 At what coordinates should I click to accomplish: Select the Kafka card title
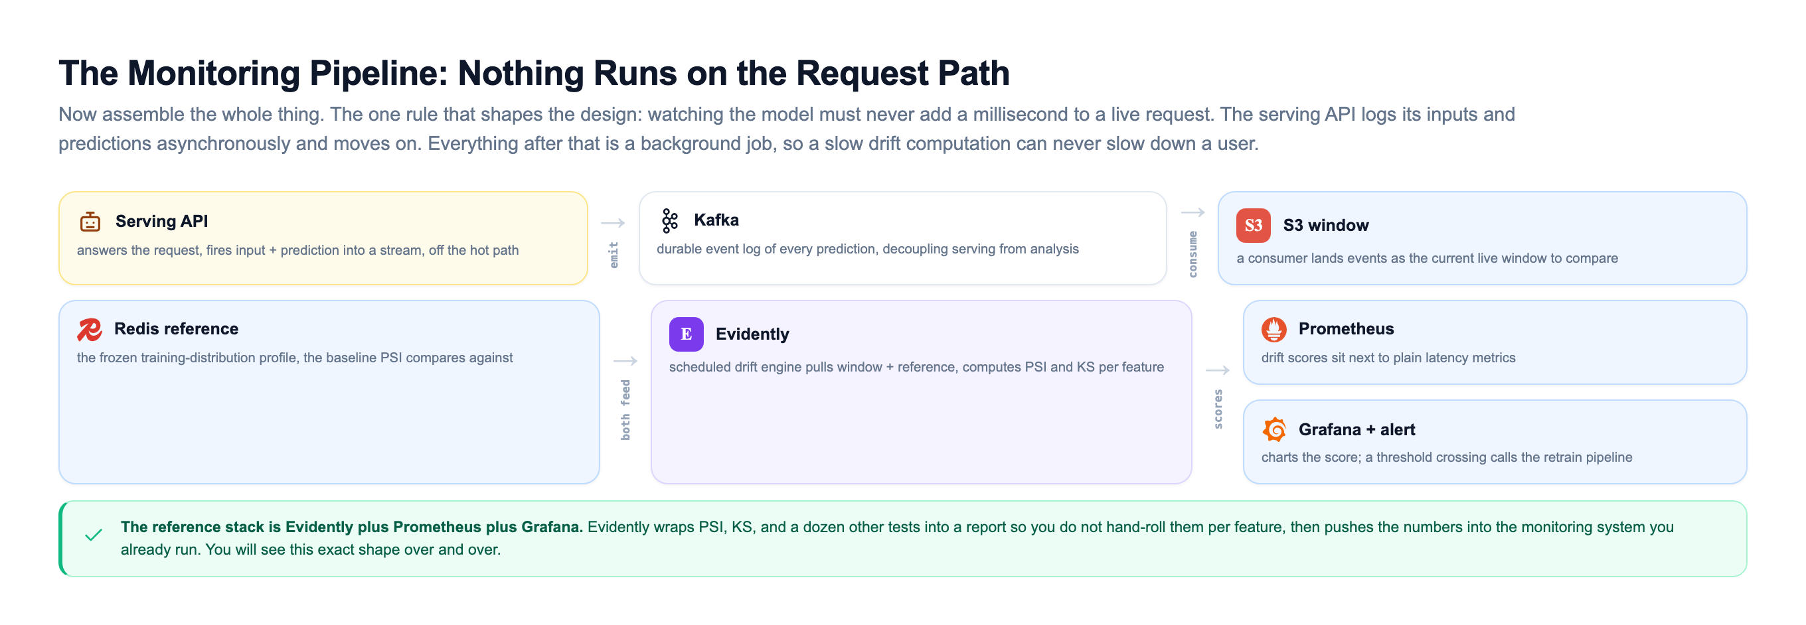click(716, 220)
